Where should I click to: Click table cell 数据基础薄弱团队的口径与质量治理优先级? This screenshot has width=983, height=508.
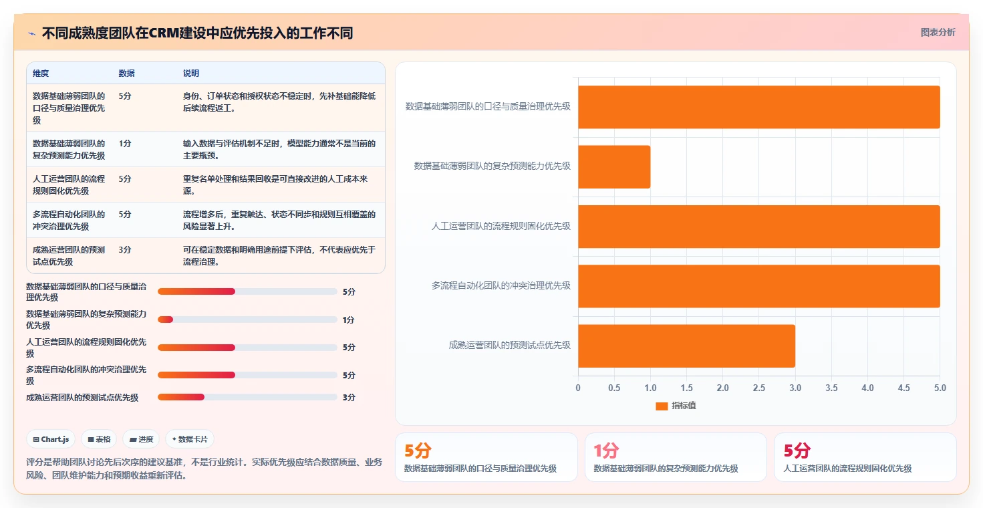coord(69,108)
